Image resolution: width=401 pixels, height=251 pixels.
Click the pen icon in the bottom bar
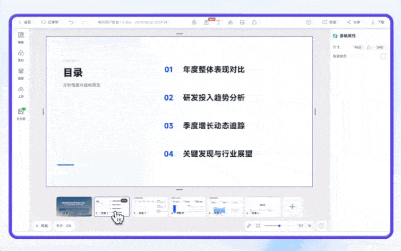[249, 225]
